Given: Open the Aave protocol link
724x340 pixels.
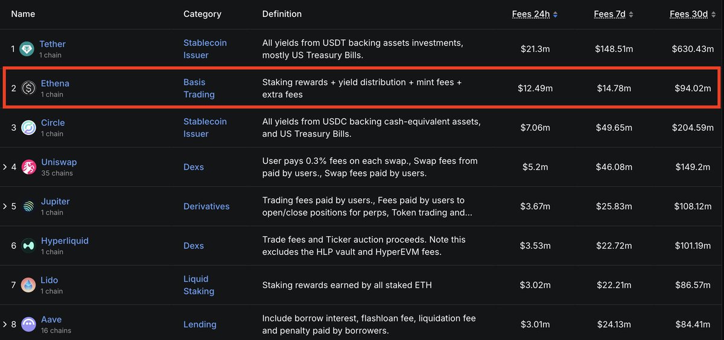Looking at the screenshot, I should tap(51, 320).
